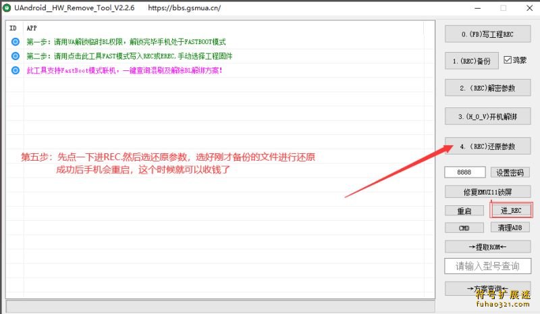Focus the password field showing 8888

click(465, 172)
